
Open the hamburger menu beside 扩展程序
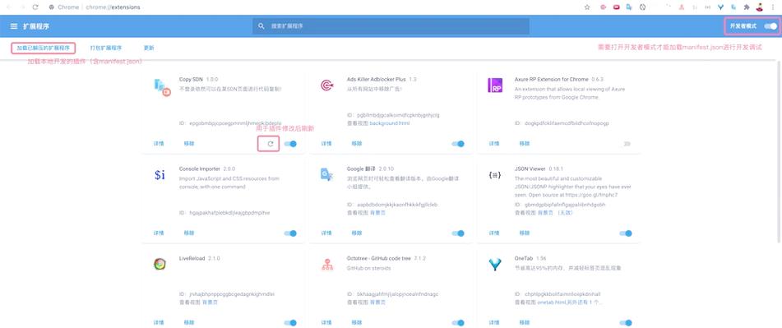14,26
